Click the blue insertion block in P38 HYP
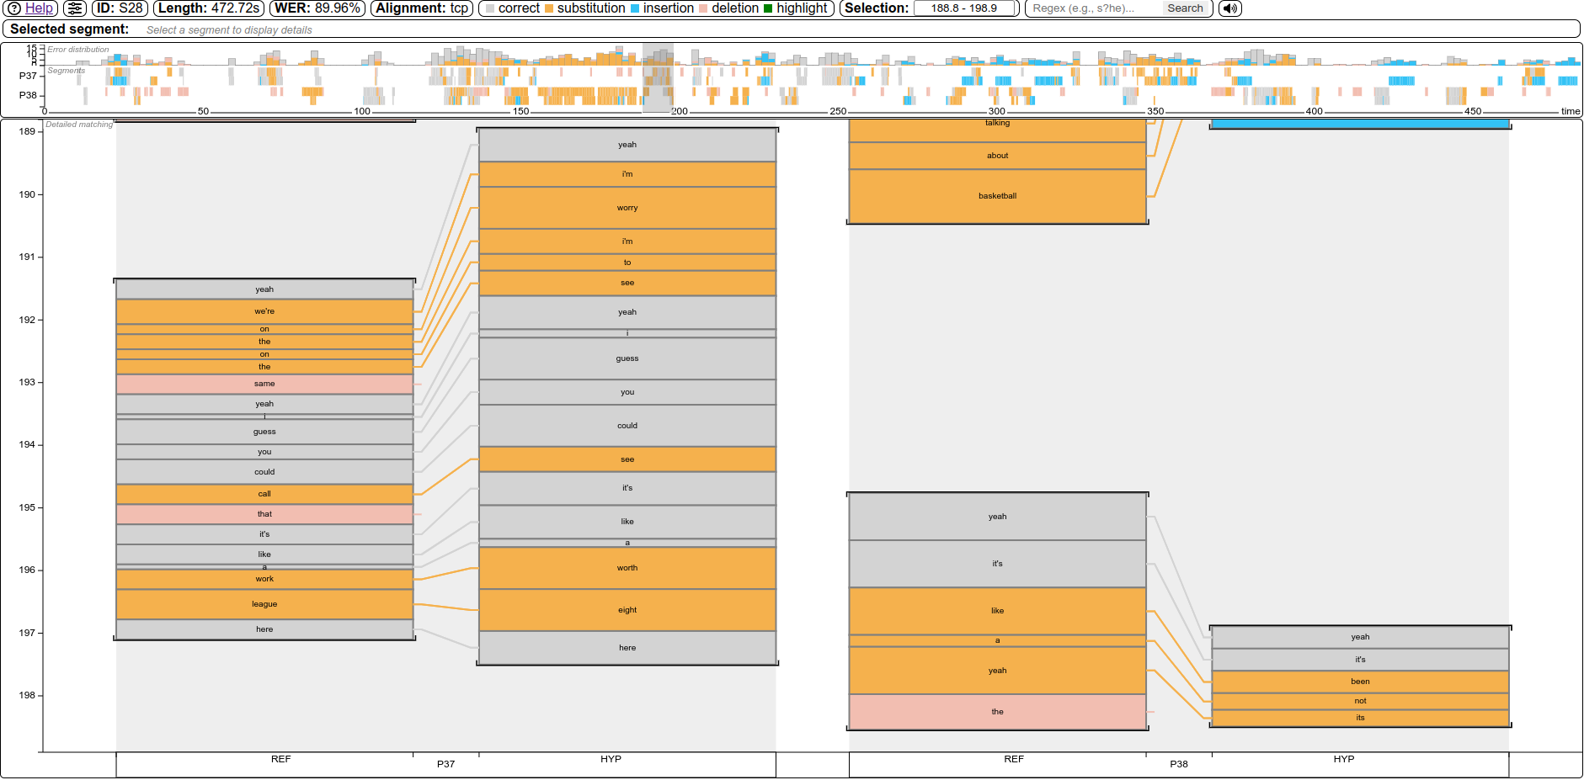Viewport: 1584px width, 780px height. tap(1360, 124)
